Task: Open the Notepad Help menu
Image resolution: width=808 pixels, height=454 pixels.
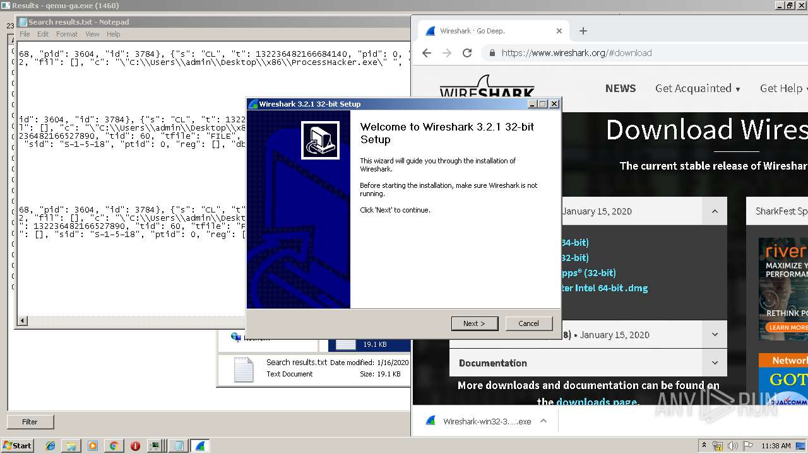Action: click(114, 34)
